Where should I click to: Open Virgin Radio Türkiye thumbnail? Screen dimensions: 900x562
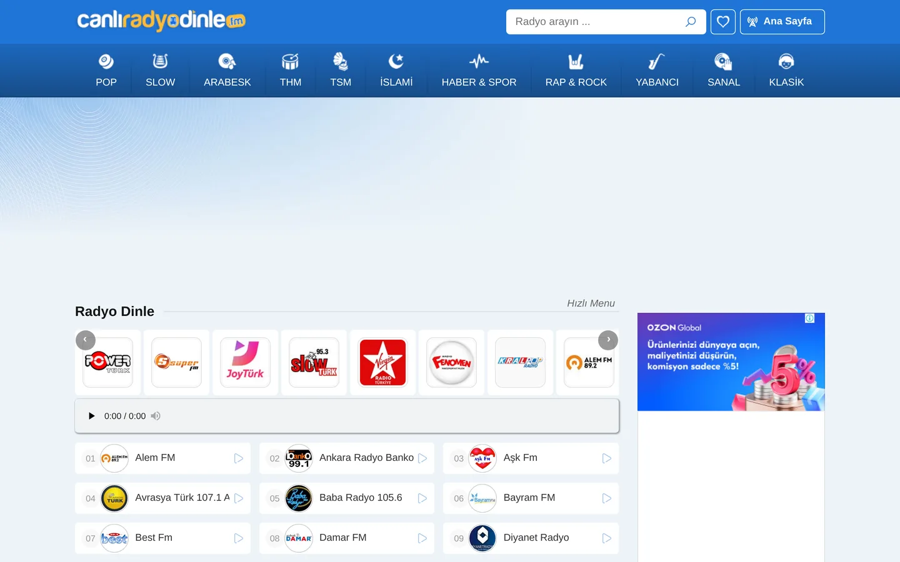click(x=382, y=362)
